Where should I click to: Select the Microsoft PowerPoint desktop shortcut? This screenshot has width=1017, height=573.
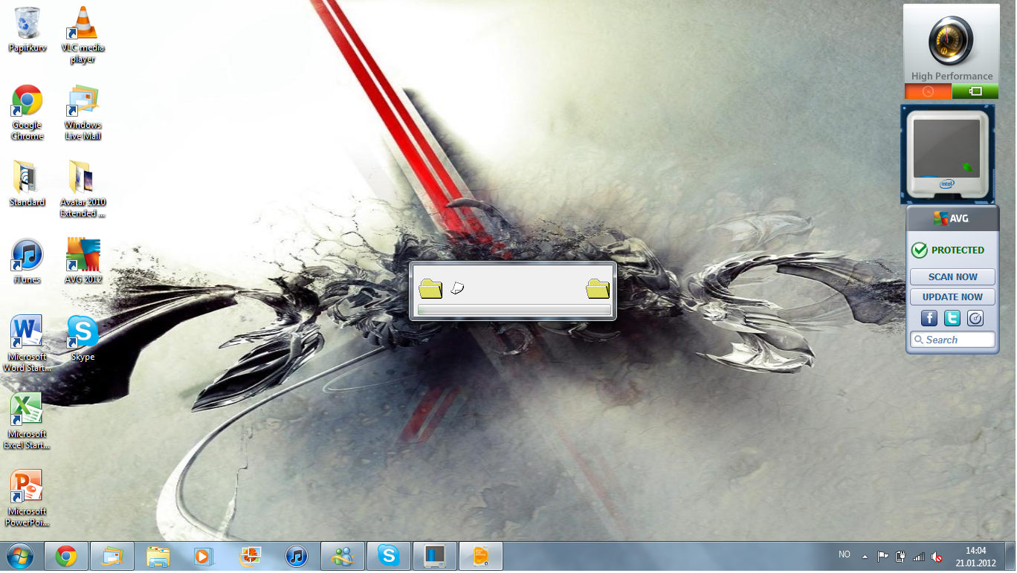pyautogui.click(x=28, y=498)
